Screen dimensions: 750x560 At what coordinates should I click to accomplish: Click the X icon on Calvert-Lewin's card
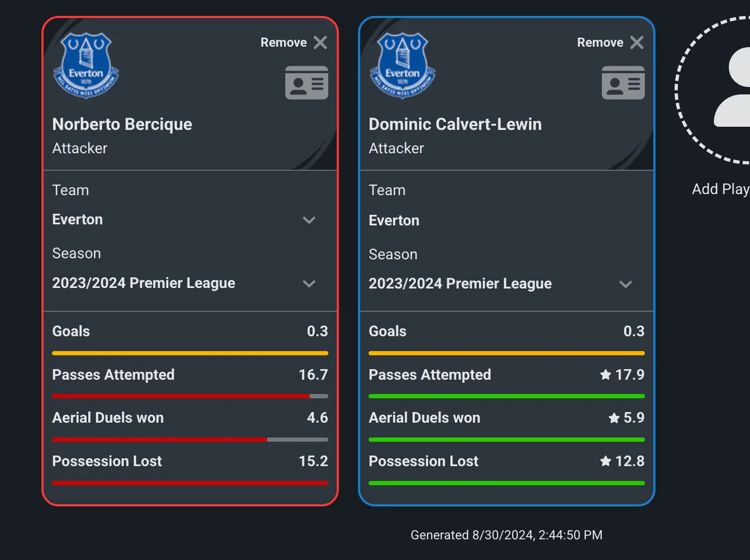(637, 42)
